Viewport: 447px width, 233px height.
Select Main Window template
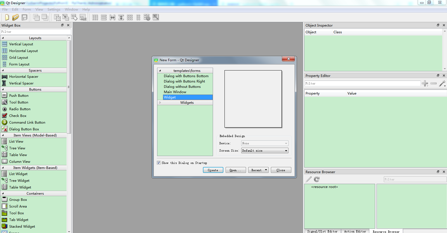175,92
